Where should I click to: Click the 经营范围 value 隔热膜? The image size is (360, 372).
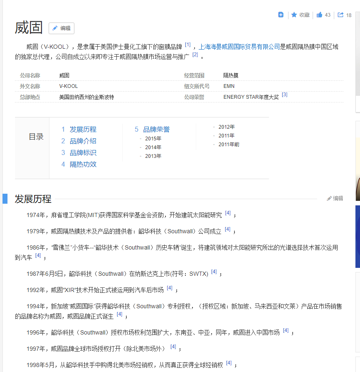tap(231, 75)
